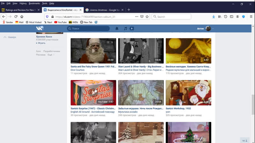Image resolution: width=255 pixels, height=143 pixels.
Task: Open English All Around channel link
Action: (92, 112)
